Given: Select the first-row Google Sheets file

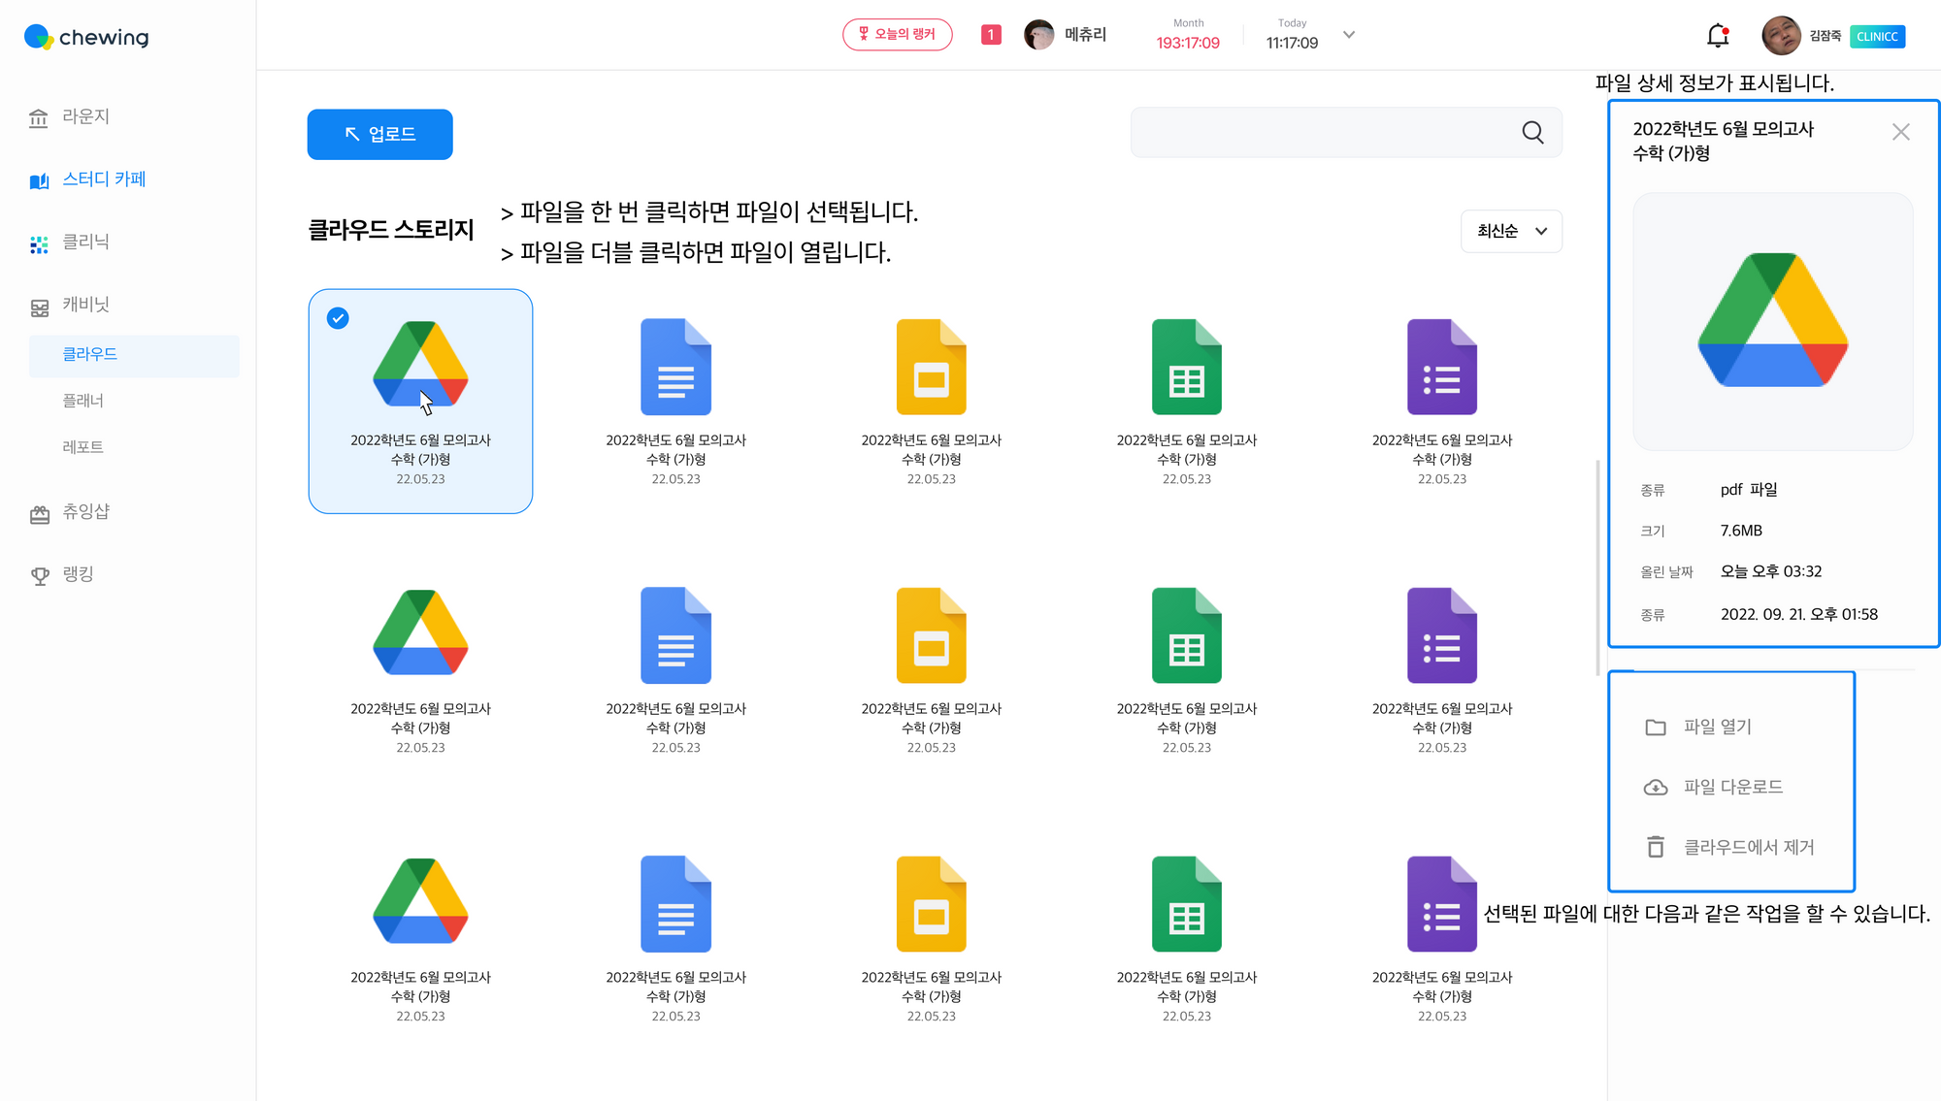Looking at the screenshot, I should [x=1186, y=401].
